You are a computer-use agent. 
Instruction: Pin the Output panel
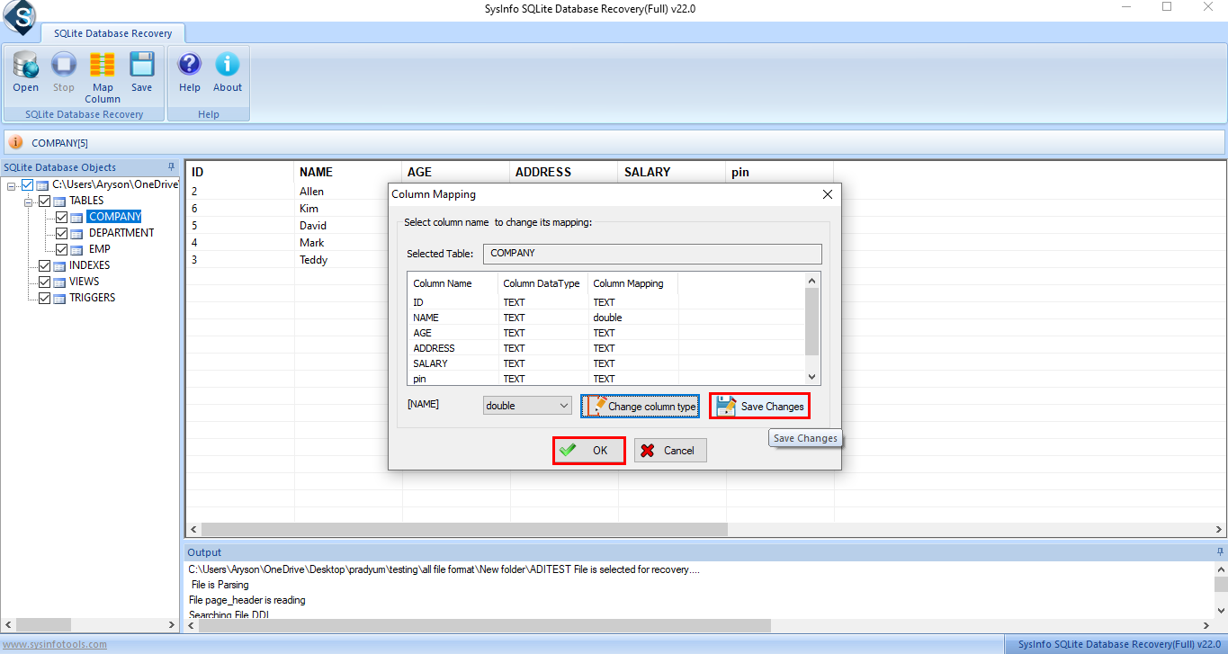1220,551
